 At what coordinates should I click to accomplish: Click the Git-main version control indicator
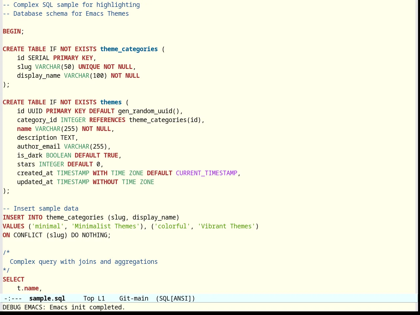tap(134, 298)
